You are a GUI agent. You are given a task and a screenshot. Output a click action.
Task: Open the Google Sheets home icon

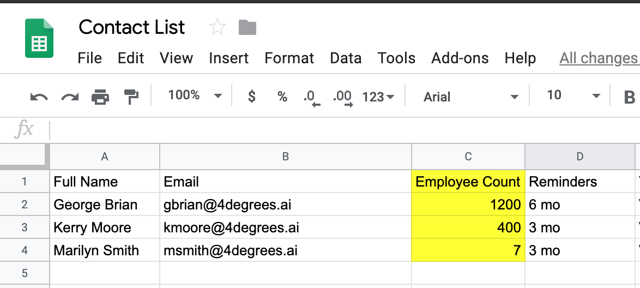point(39,38)
